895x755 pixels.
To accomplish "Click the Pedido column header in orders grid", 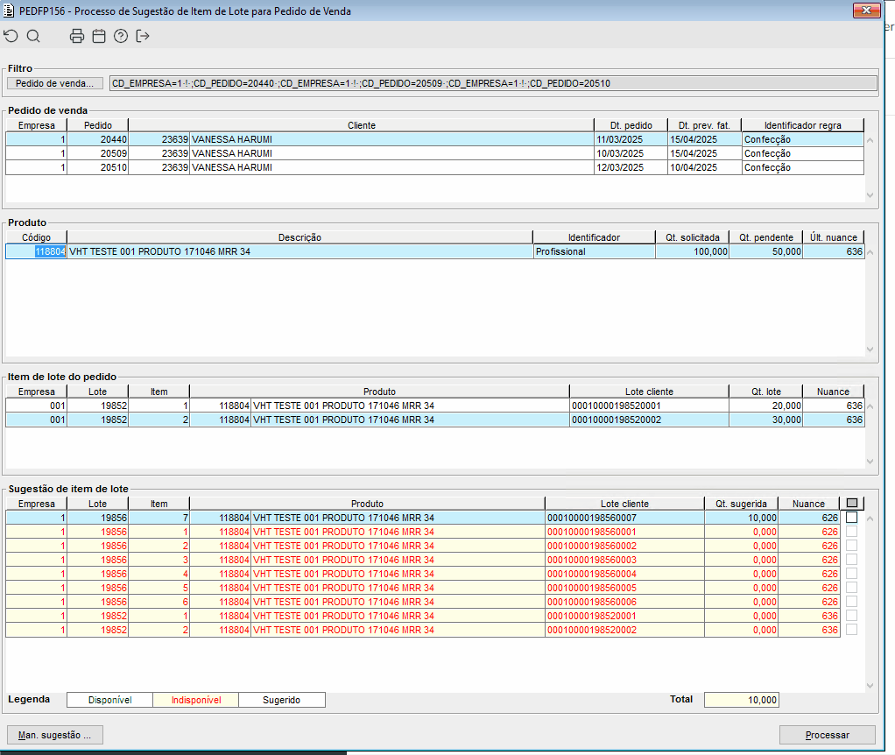I will 97,125.
